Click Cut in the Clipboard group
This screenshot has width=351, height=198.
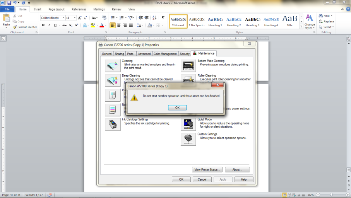pos(18,15)
